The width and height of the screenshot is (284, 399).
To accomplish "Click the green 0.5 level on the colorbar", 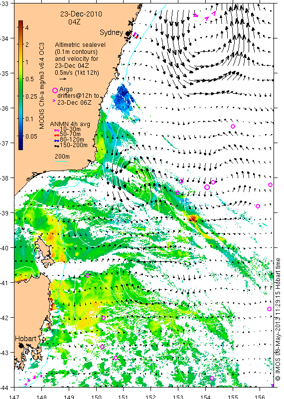I will click(x=20, y=79).
